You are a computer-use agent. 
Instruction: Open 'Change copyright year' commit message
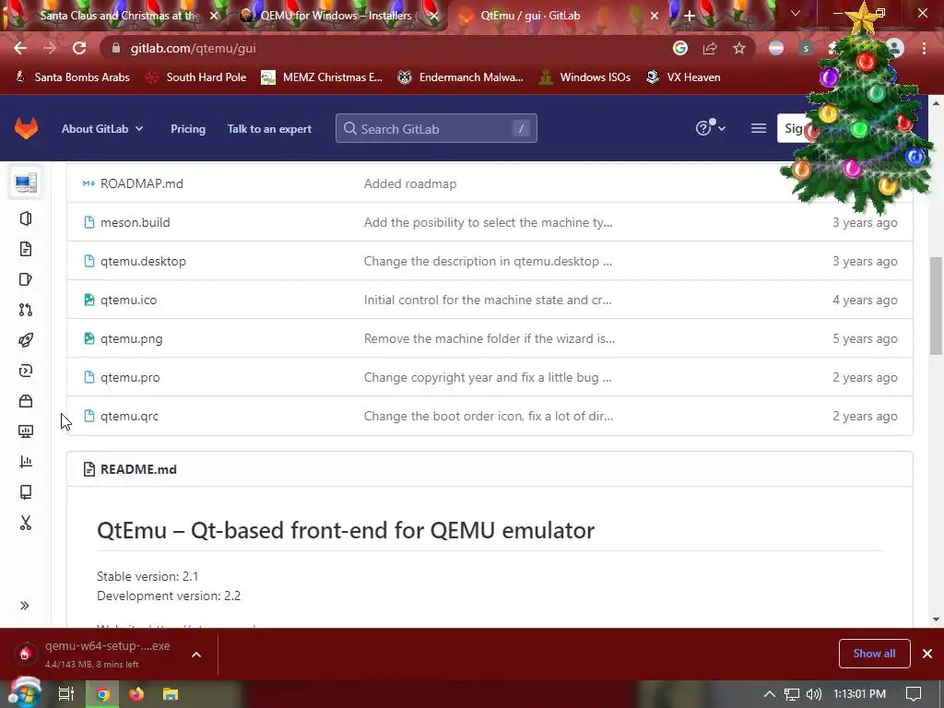[488, 377]
